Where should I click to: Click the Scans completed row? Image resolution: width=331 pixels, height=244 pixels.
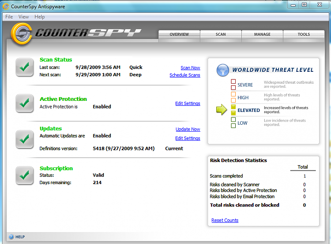258,176
